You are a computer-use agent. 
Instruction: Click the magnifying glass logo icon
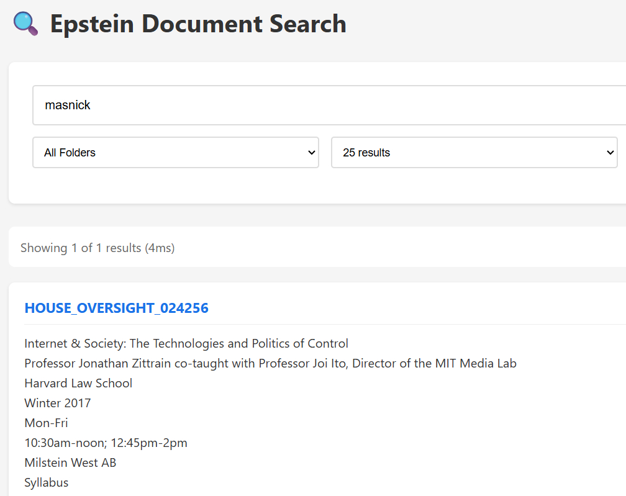(25, 24)
